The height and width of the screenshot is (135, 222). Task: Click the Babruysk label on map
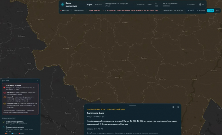pos(9,50)
